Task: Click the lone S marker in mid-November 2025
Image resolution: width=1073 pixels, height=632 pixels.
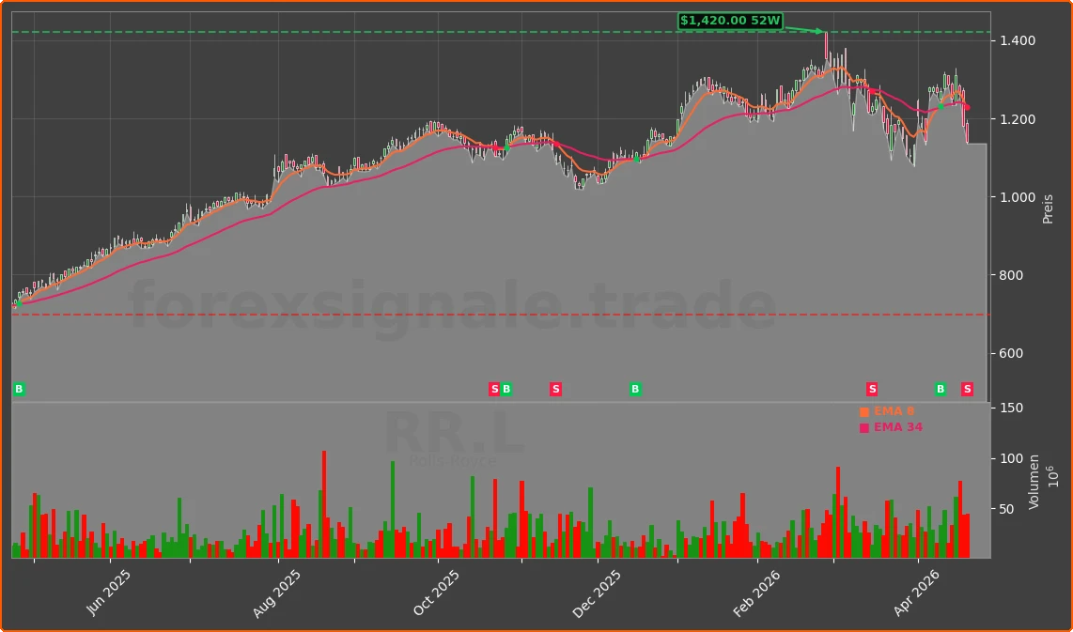Action: coord(555,389)
